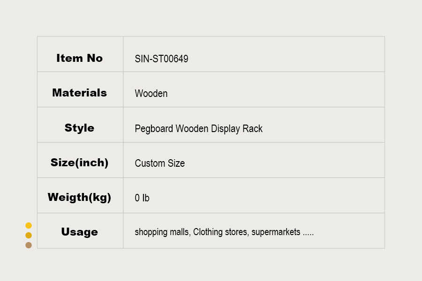Select the Materials header cell
The height and width of the screenshot is (281, 422).
pyautogui.click(x=80, y=89)
